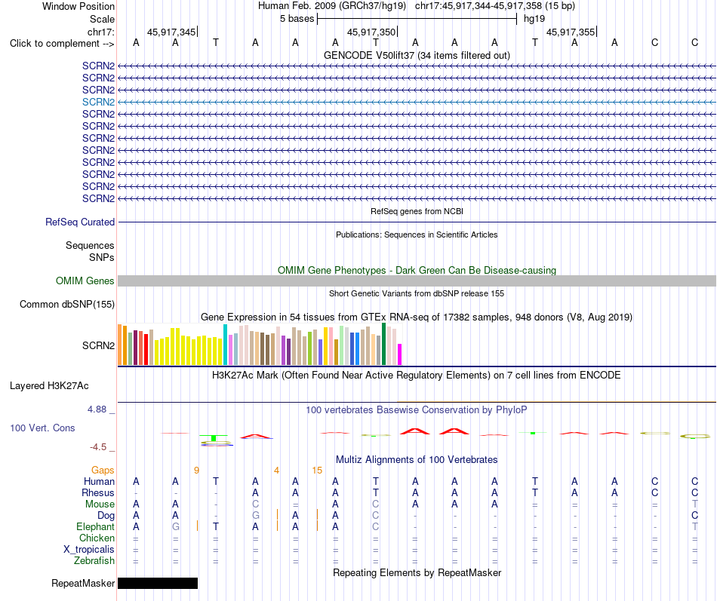Select the black RepeatMasker element block
The height and width of the screenshot is (601, 717).
158,583
